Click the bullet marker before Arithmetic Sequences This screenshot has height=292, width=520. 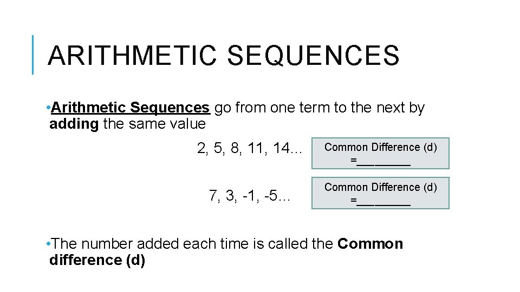coord(49,108)
